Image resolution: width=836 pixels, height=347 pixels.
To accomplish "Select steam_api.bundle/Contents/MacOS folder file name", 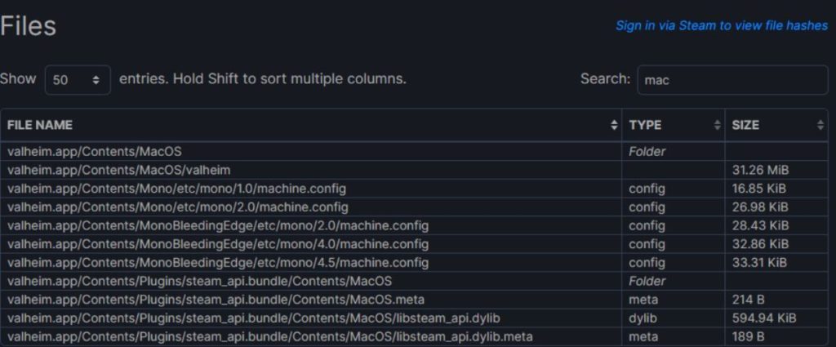I will [199, 281].
